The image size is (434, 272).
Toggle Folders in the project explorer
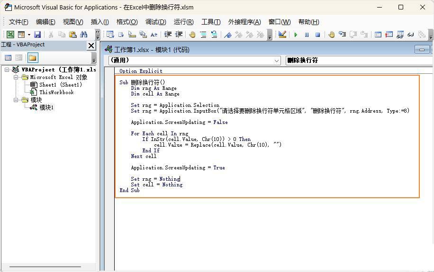tap(32, 58)
